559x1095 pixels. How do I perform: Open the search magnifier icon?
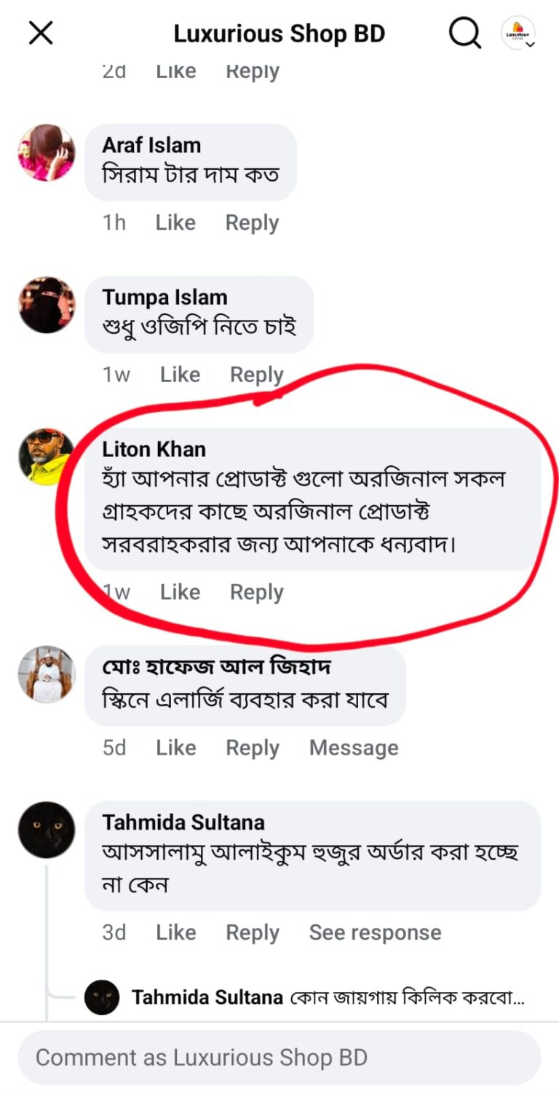tap(464, 33)
